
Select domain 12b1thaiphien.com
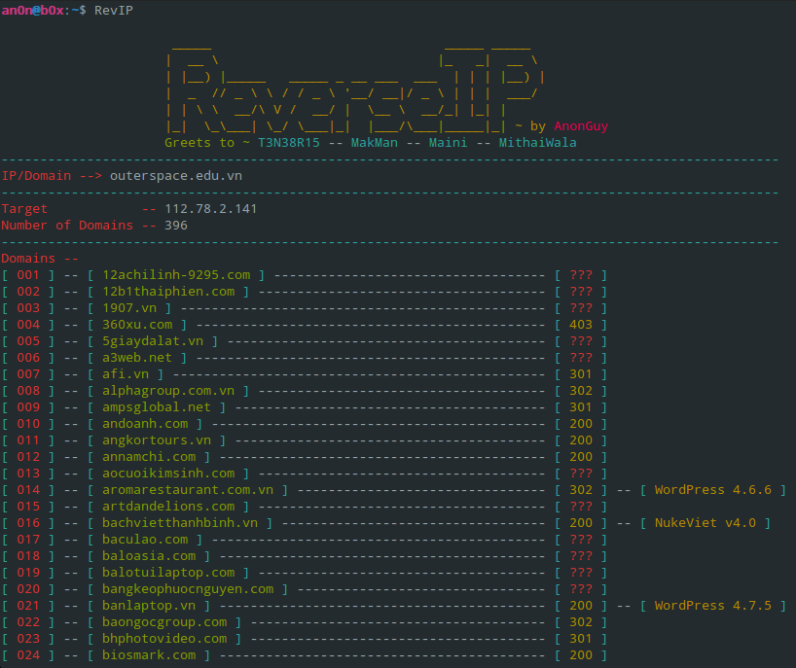(168, 292)
